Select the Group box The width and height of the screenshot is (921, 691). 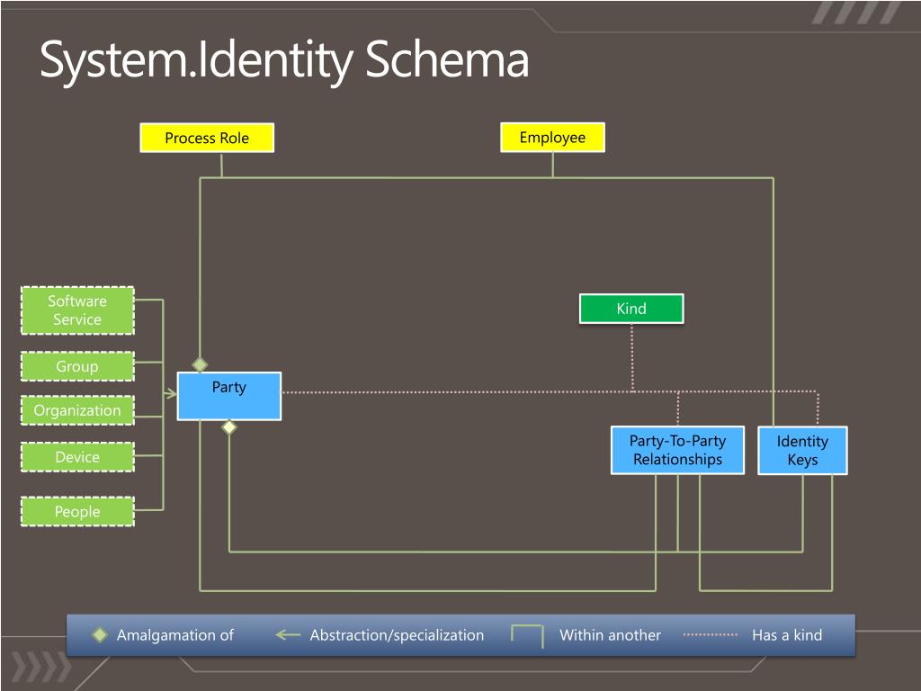pyautogui.click(x=77, y=366)
